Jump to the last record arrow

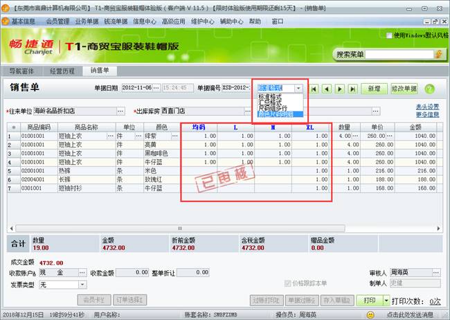pyautogui.click(x=352, y=89)
